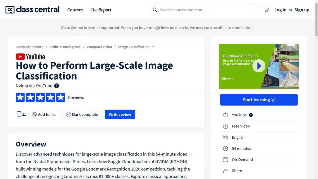The width and height of the screenshot is (318, 179).
Task: Click the fifth rating star
Action: pyautogui.click(x=60, y=97)
